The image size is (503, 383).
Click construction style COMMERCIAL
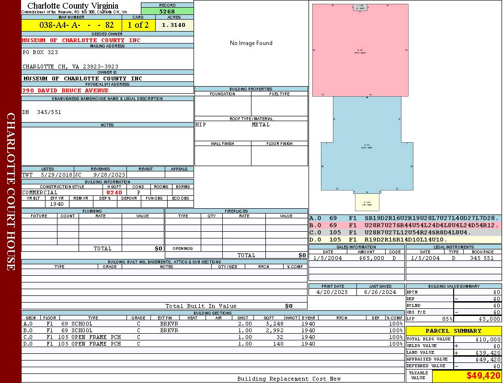coord(40,192)
